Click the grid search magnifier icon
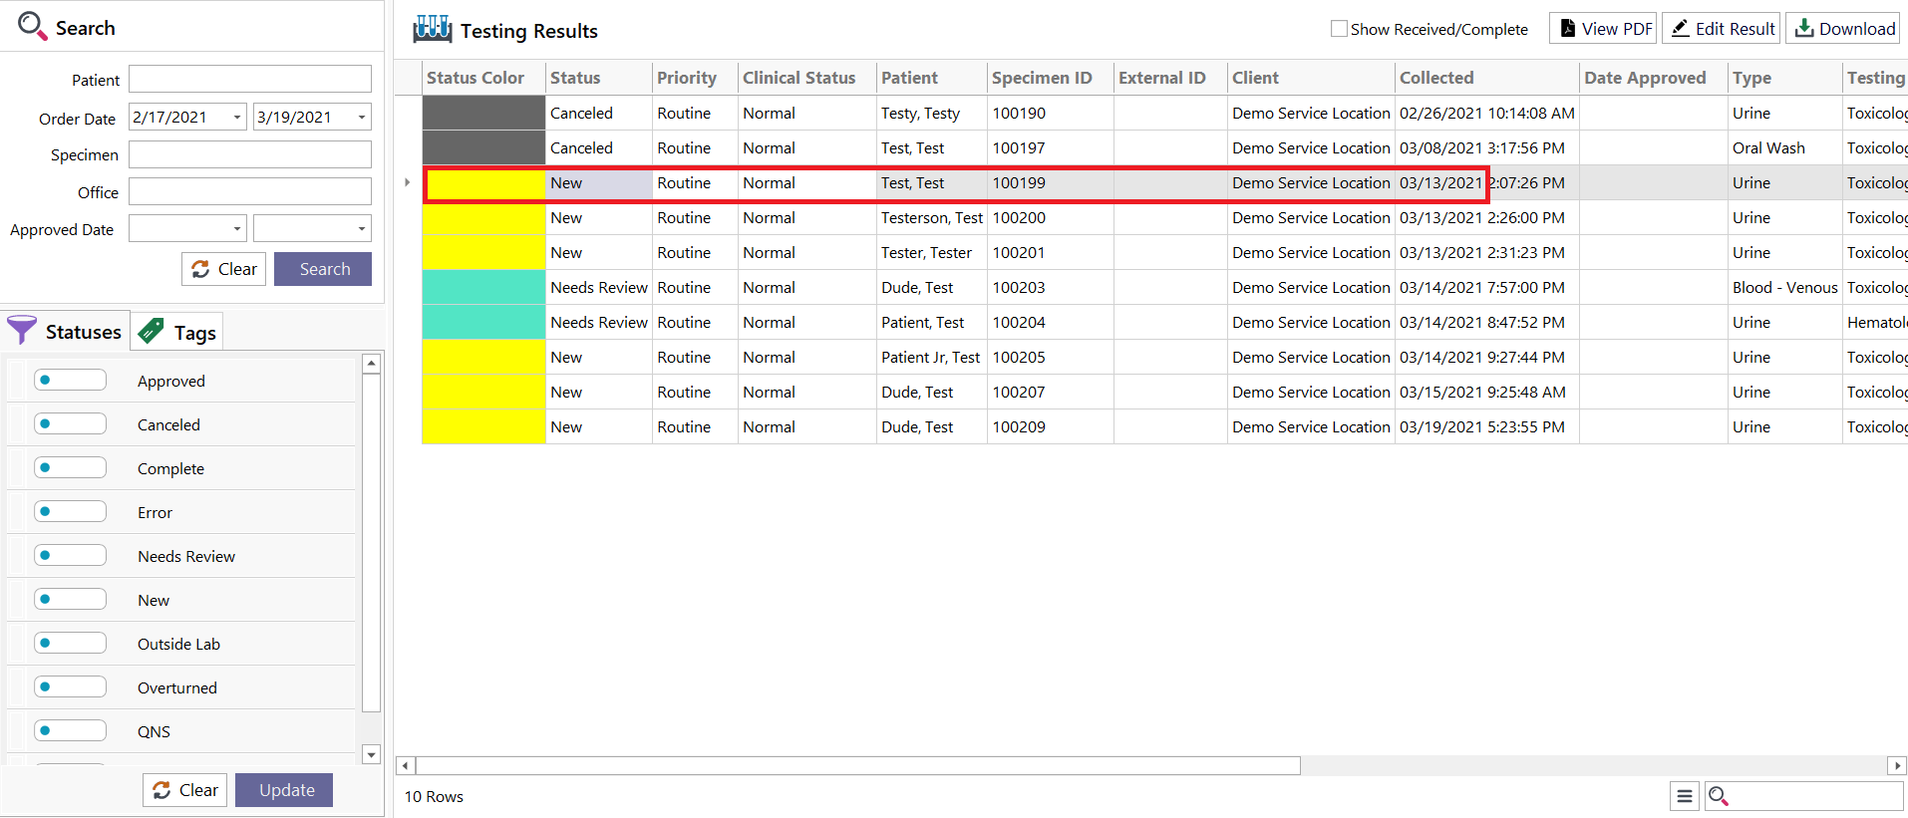1908x818 pixels. point(1719,796)
